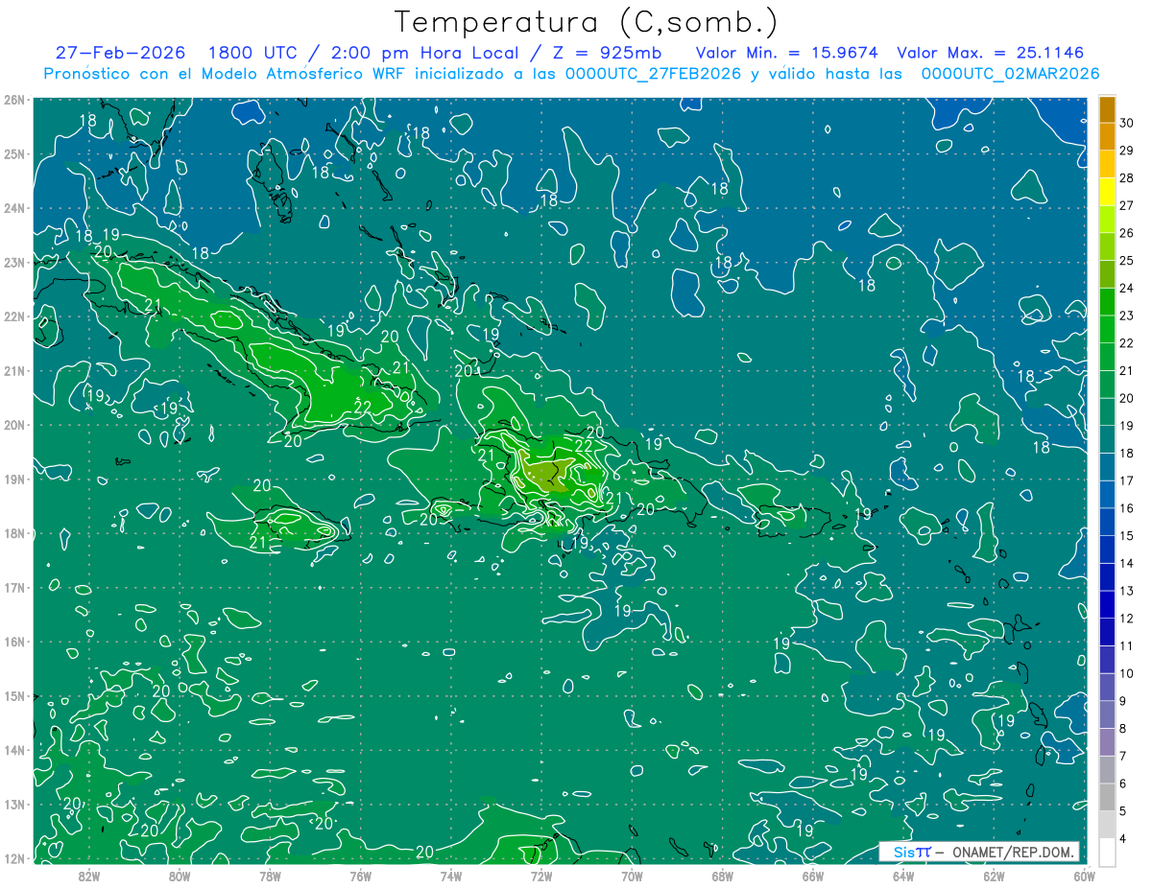The width and height of the screenshot is (1152, 889).
Task: Click the "23N" latitude axis label
Action: click(13, 262)
